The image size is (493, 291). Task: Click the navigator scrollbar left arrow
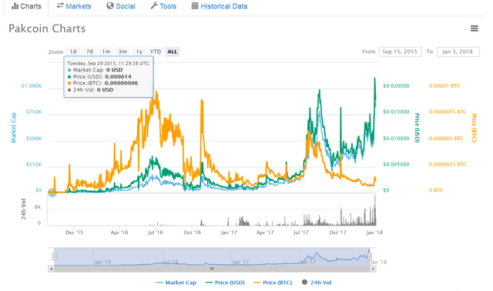click(x=51, y=269)
